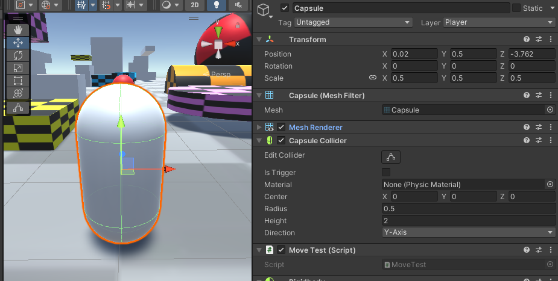Open Mesh Renderer three-dot menu
This screenshot has height=281, width=558.
pos(551,127)
